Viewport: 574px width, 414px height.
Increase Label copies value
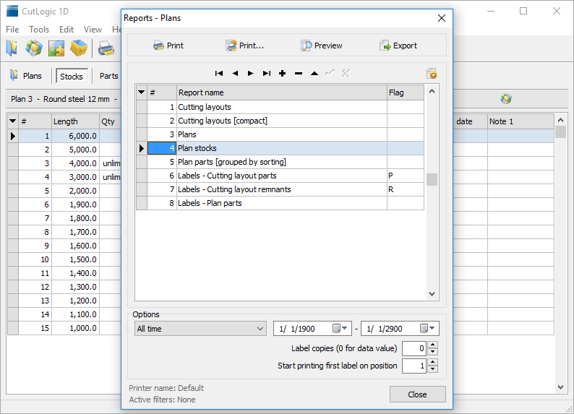(x=433, y=345)
